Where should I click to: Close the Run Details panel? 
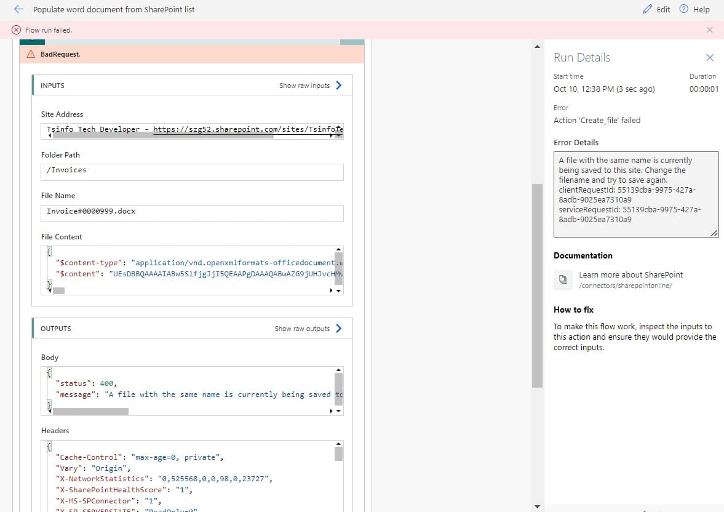(x=710, y=57)
